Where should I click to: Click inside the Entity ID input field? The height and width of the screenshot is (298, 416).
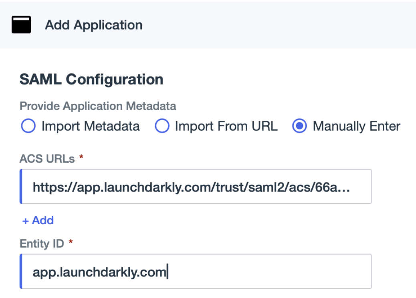coord(196,271)
